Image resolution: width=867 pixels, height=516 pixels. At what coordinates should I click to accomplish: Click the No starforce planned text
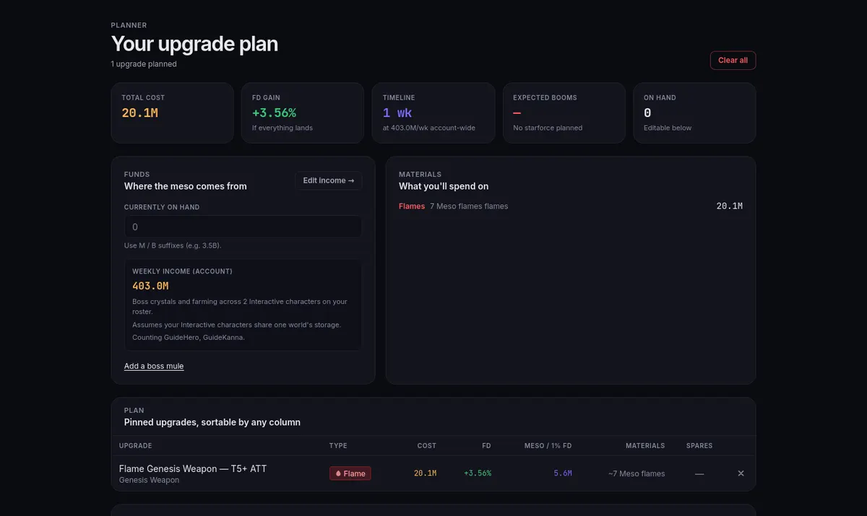click(548, 128)
